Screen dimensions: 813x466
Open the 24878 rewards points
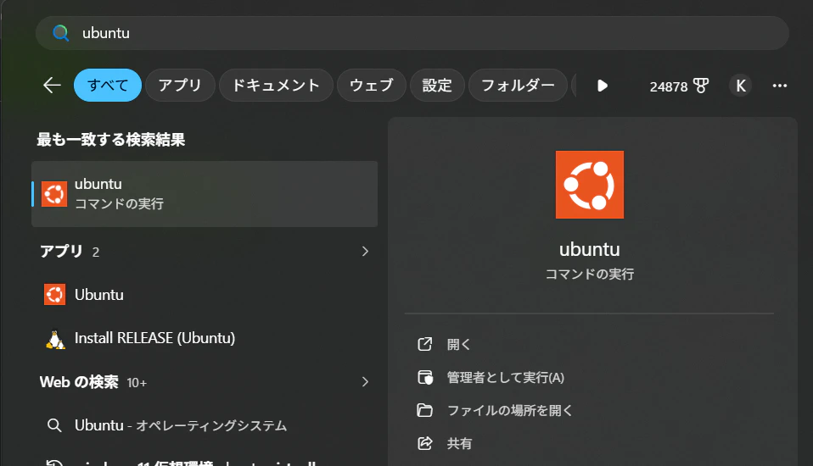click(679, 86)
